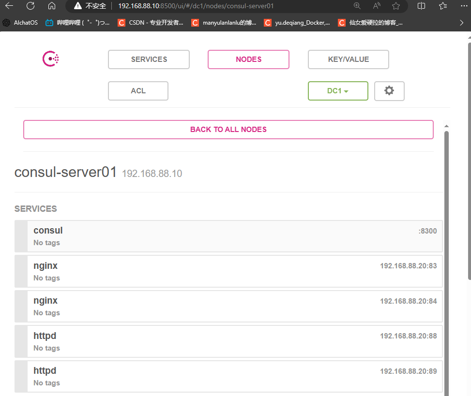Switch to the KEY/VALUE tab
The image size is (471, 396).
[x=349, y=59]
